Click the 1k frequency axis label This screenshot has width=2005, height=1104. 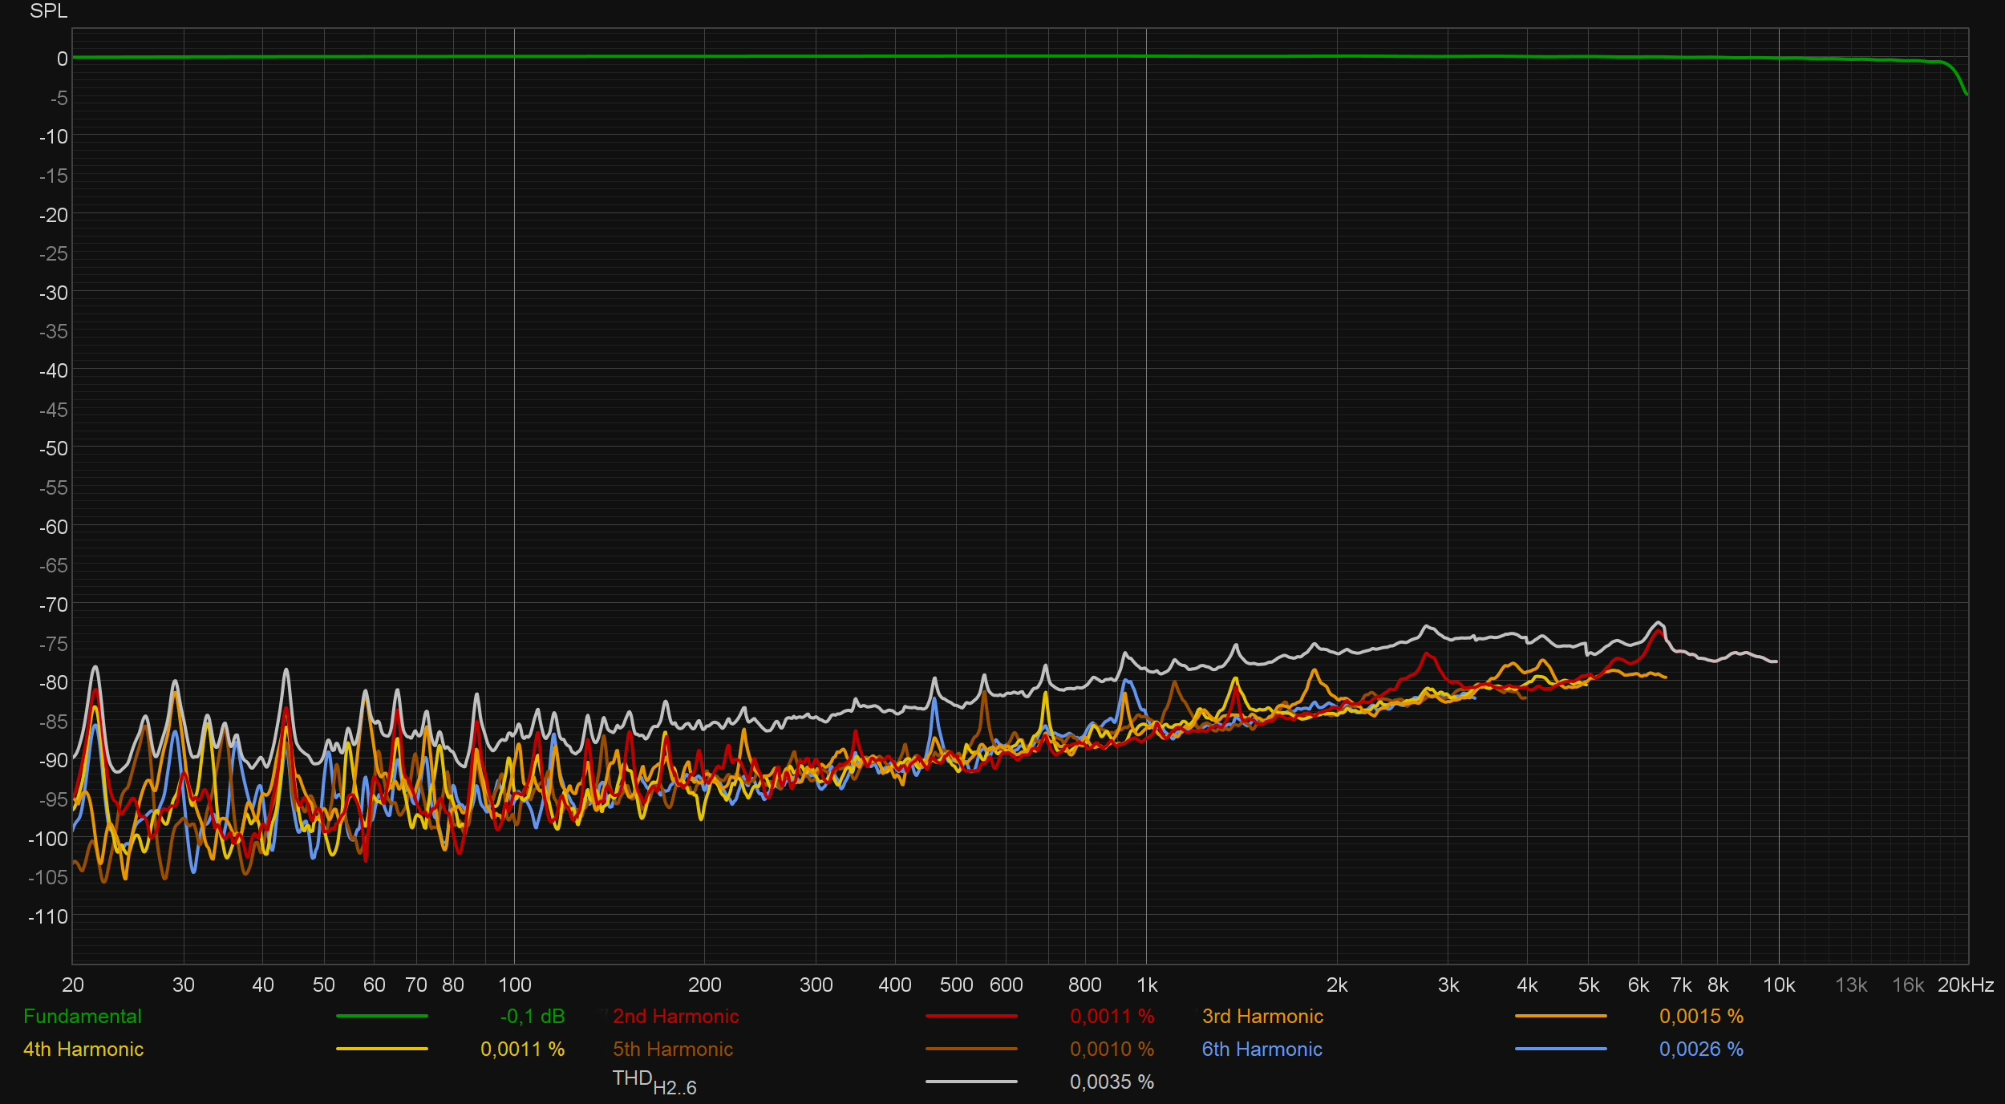[x=1147, y=985]
